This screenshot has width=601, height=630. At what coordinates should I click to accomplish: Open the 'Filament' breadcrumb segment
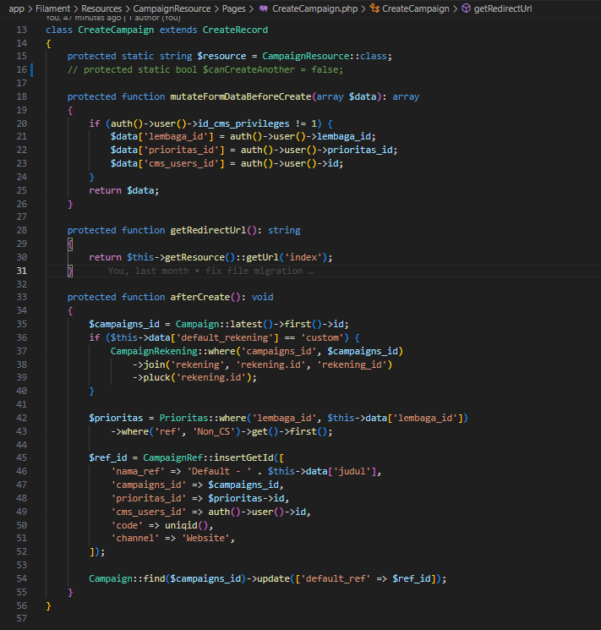pos(52,8)
